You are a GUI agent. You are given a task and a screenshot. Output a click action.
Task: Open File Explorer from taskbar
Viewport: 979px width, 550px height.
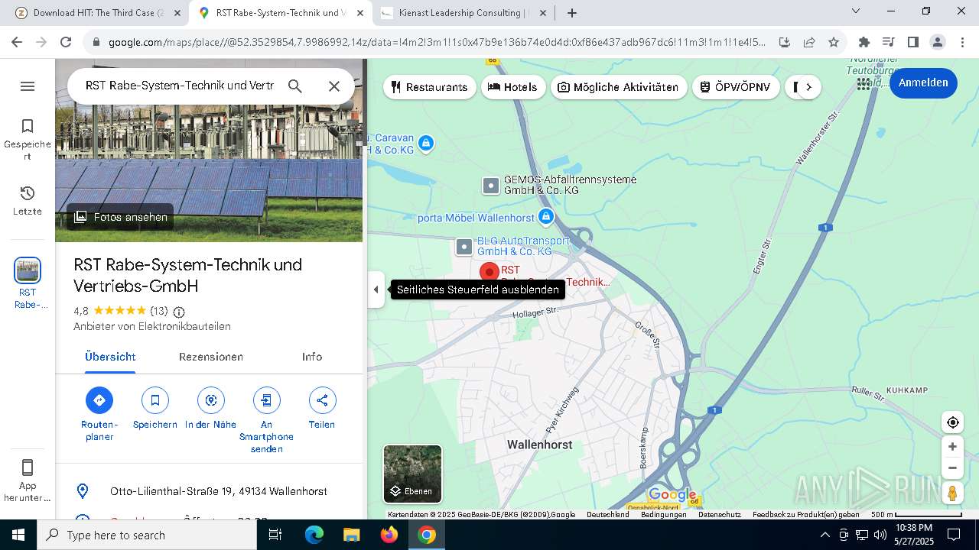click(x=352, y=535)
